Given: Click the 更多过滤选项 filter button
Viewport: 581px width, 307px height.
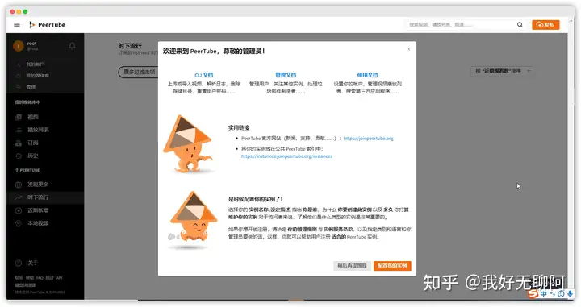Looking at the screenshot, I should pos(139,72).
